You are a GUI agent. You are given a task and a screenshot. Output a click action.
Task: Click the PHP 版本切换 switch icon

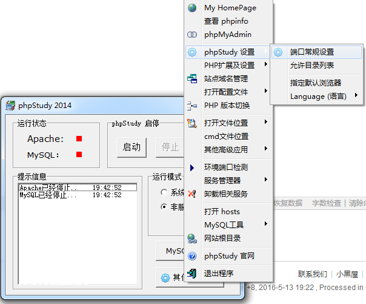coord(192,106)
